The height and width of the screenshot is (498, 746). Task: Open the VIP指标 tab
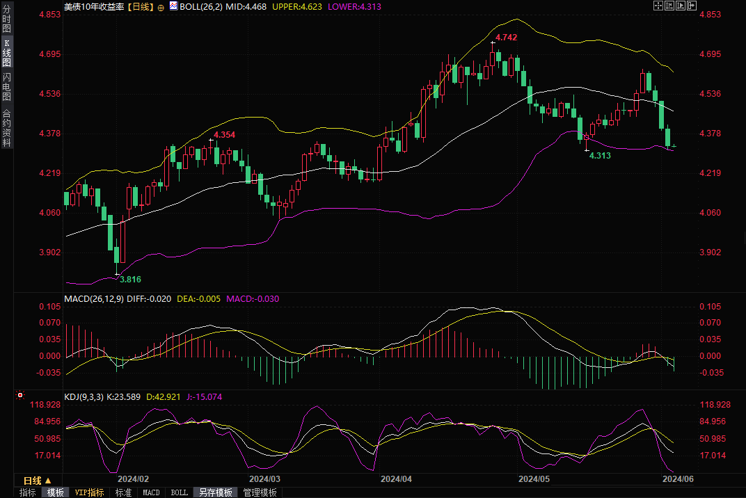(89, 492)
